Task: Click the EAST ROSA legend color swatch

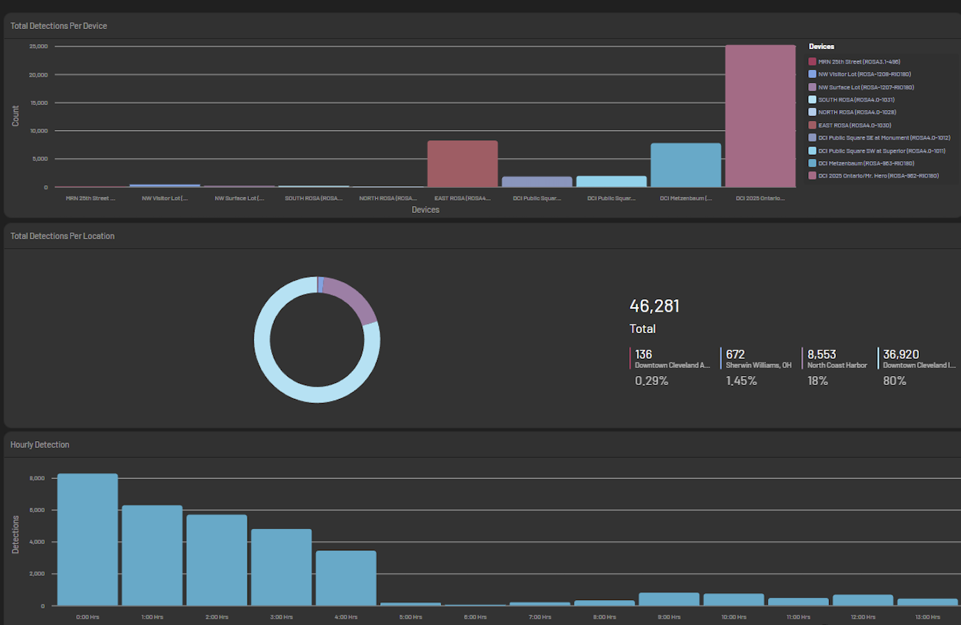Action: pos(812,125)
